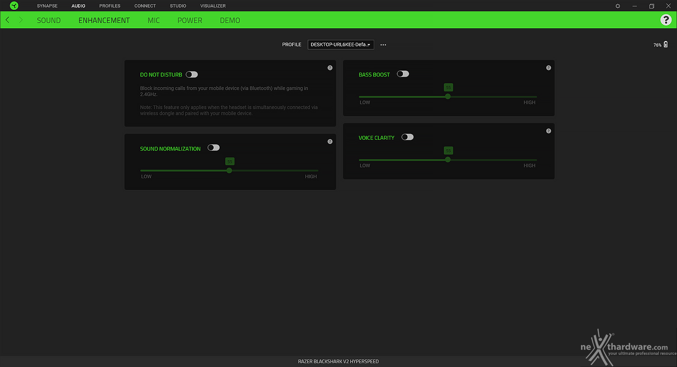
Task: Switch on Voice Clarity
Action: pyautogui.click(x=407, y=137)
